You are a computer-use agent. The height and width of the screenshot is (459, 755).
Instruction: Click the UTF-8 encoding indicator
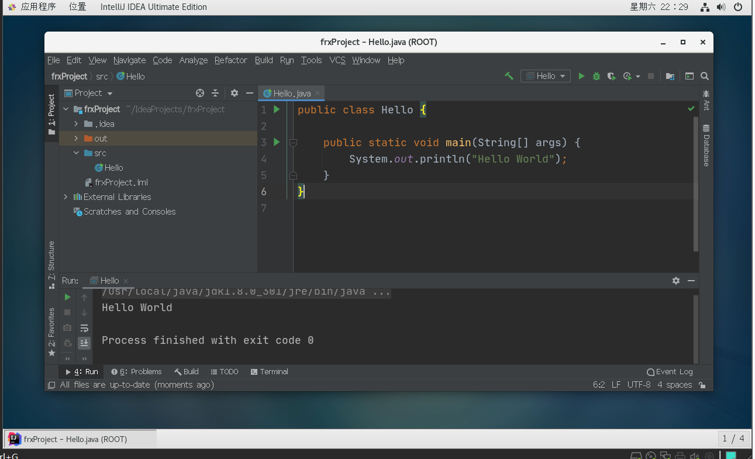[639, 385]
